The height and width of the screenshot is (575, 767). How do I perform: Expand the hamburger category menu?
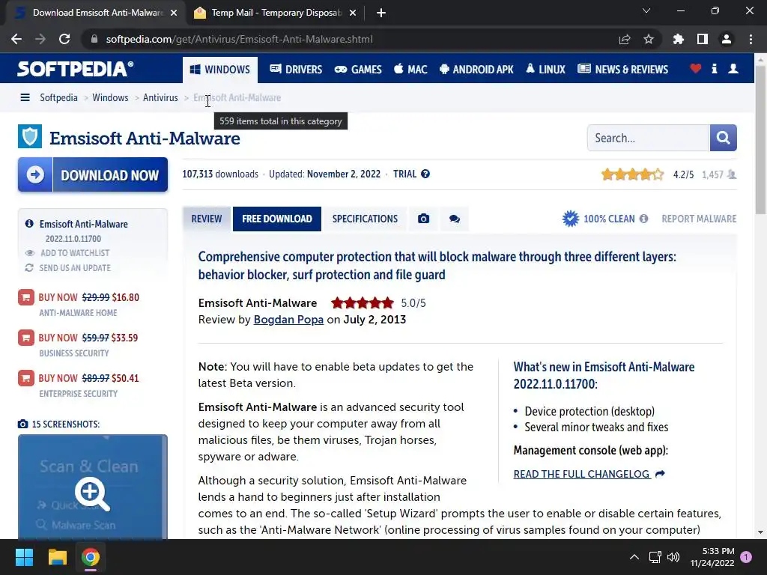25,98
